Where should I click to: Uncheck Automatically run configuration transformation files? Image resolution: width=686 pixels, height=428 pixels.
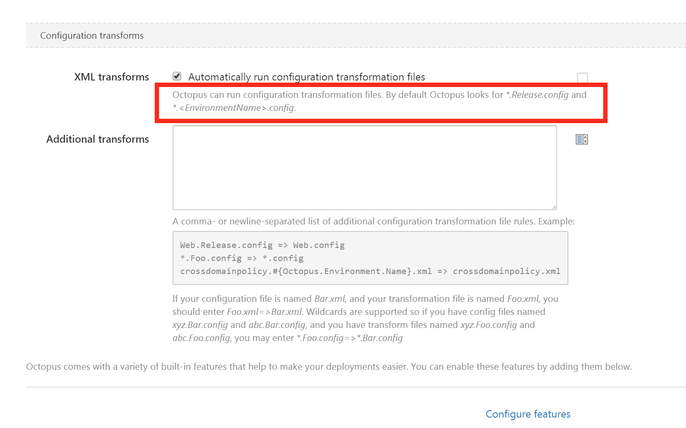177,76
